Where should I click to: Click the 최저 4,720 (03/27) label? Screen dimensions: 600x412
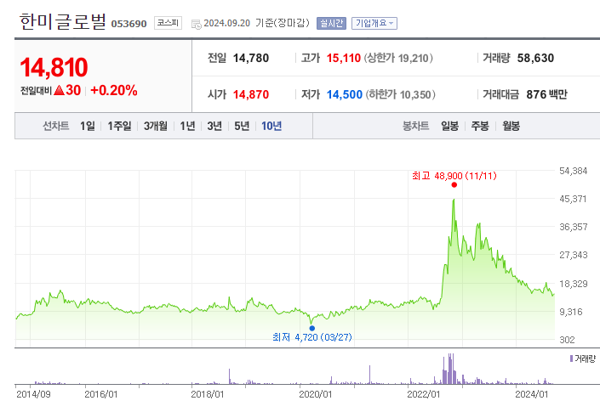coord(311,337)
